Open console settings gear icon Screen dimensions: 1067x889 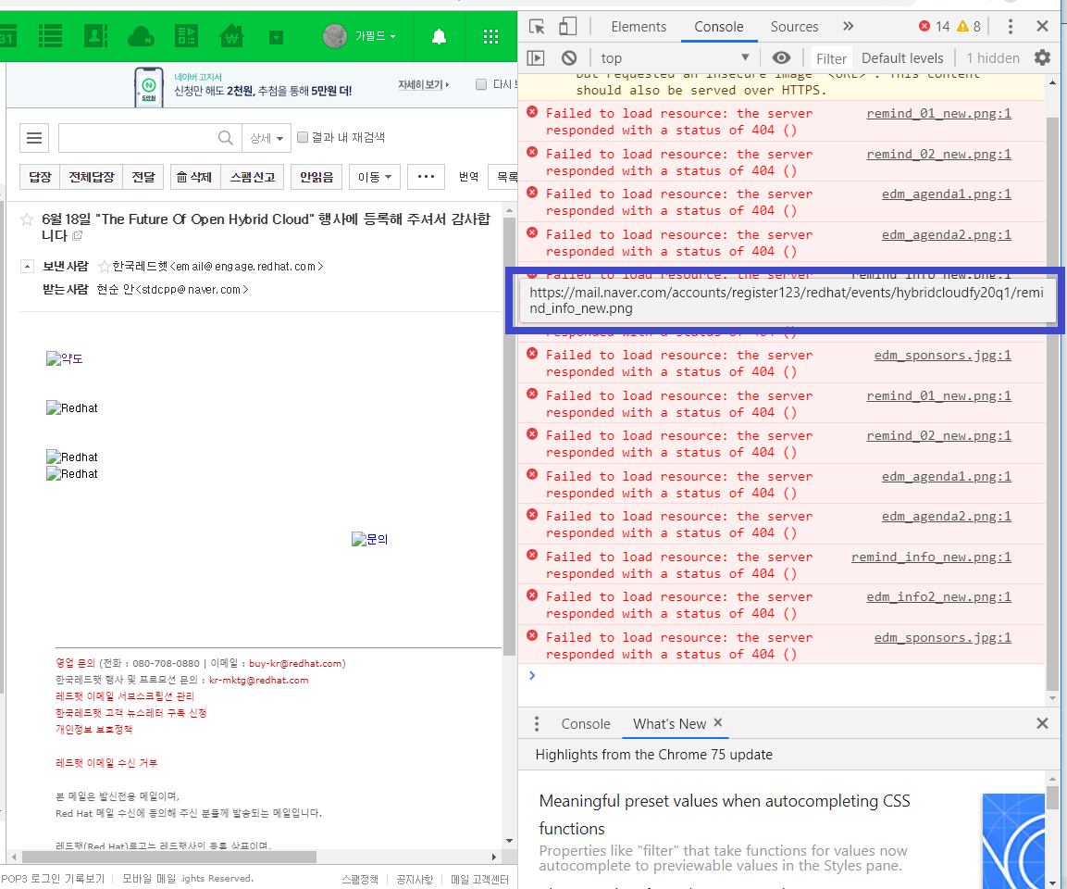1042,57
